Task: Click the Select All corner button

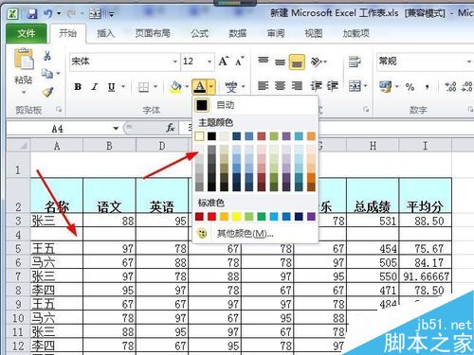Action: tap(18, 146)
